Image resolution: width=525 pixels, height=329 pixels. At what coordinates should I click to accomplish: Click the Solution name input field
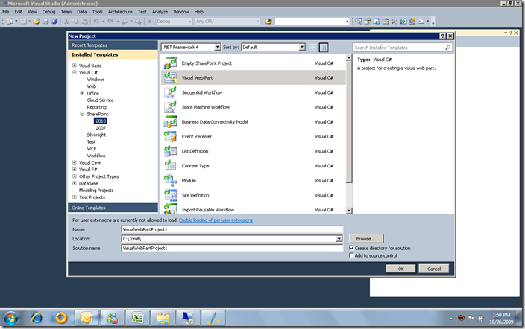pyautogui.click(x=232, y=248)
